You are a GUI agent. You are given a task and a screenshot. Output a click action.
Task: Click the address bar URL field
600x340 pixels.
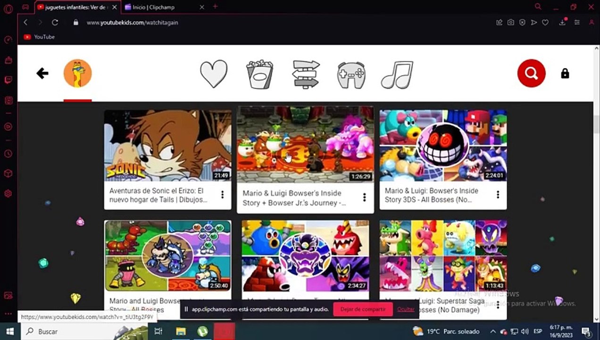pos(283,22)
